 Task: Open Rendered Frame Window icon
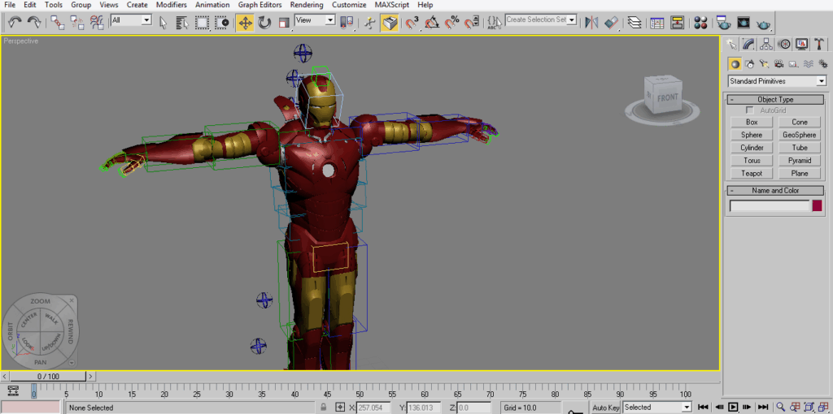(x=744, y=22)
